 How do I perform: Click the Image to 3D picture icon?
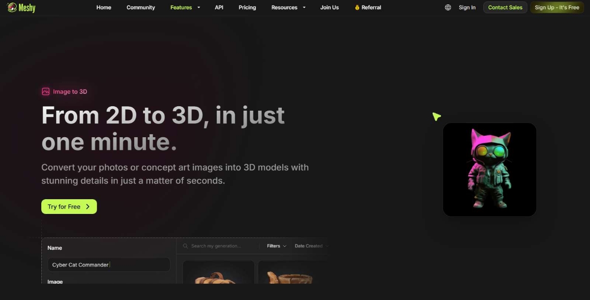tap(46, 91)
